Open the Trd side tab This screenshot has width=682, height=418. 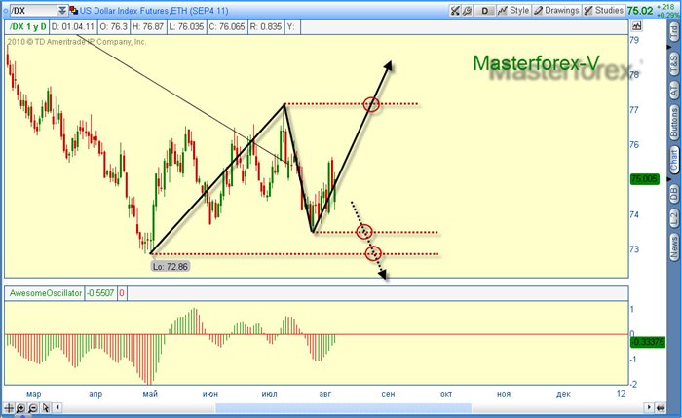[674, 31]
